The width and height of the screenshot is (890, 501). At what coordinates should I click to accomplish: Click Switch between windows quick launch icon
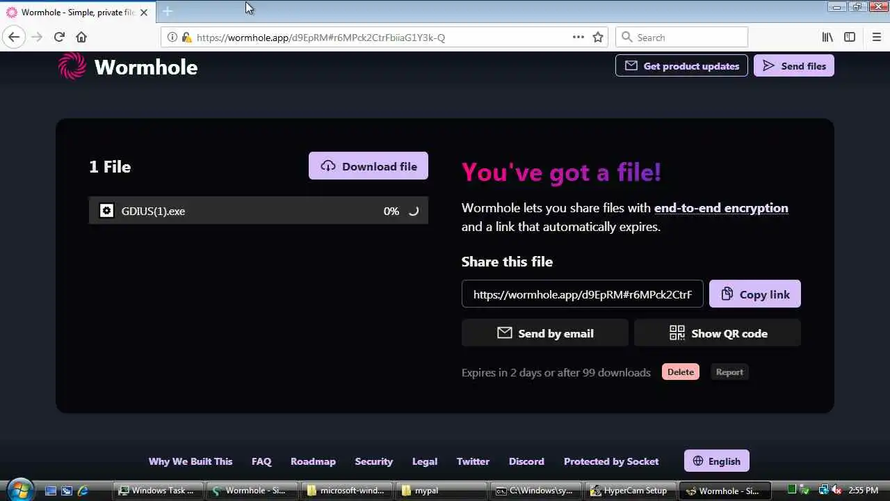pos(67,491)
